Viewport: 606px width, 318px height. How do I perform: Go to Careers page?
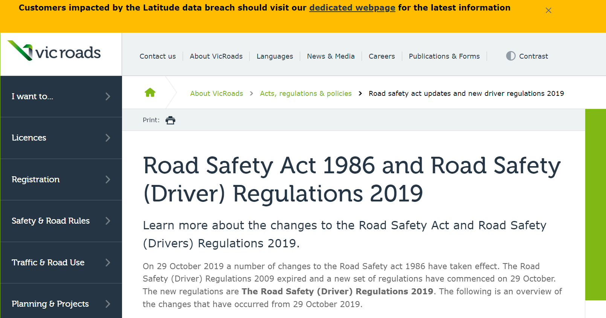(382, 56)
